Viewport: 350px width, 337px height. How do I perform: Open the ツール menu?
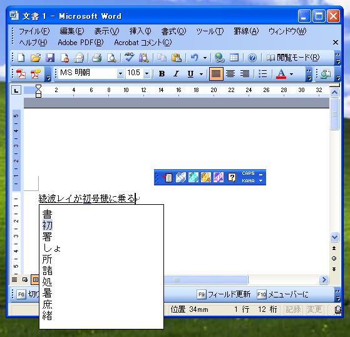click(210, 31)
